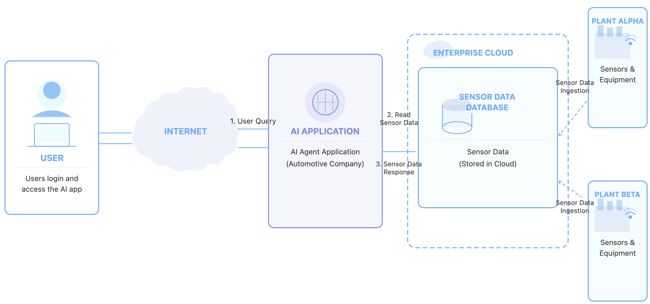Click 'Sensors & Equipment' in Plant Alpha
The width and height of the screenshot is (650, 304).
click(x=617, y=74)
